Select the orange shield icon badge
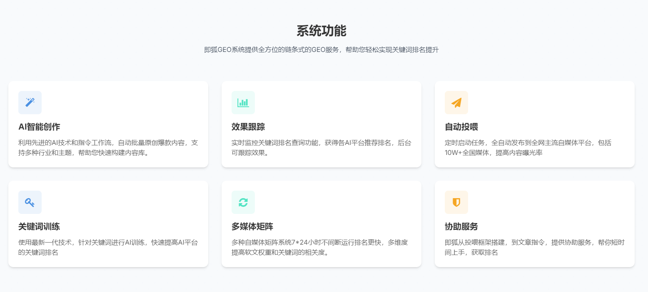 coord(456,202)
